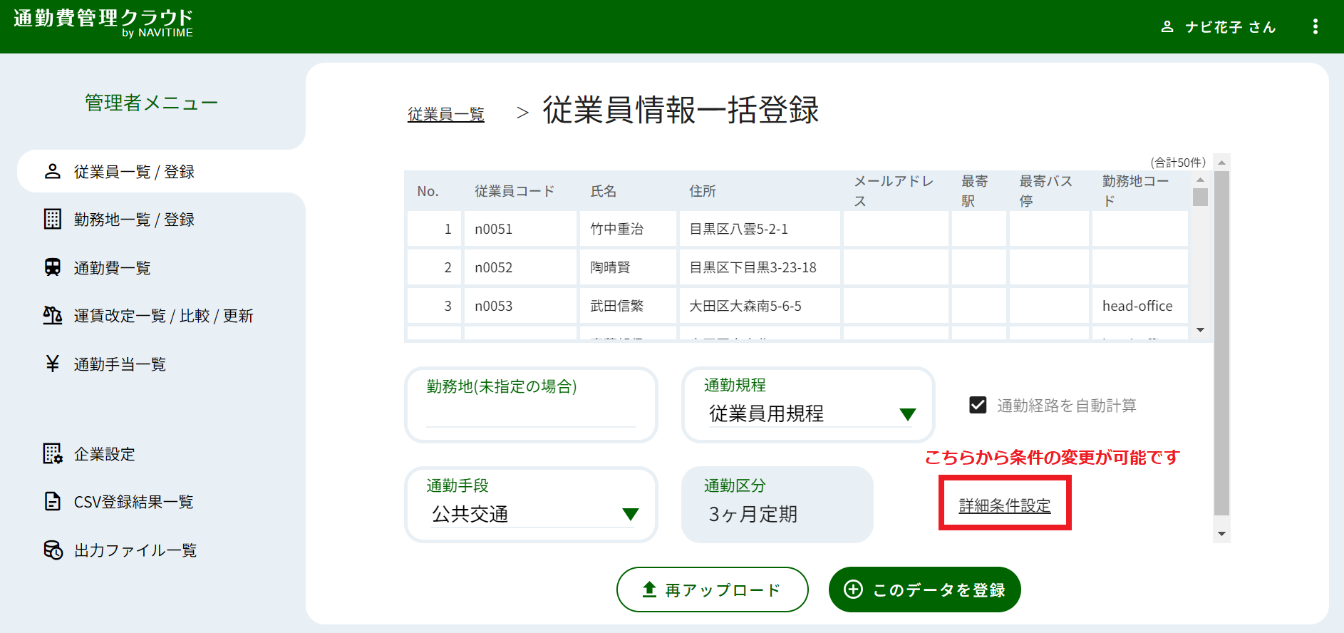Click the 通勤区分 3ヶ月定期 field
Viewport: 1344px width, 633px height.
pyautogui.click(x=777, y=505)
